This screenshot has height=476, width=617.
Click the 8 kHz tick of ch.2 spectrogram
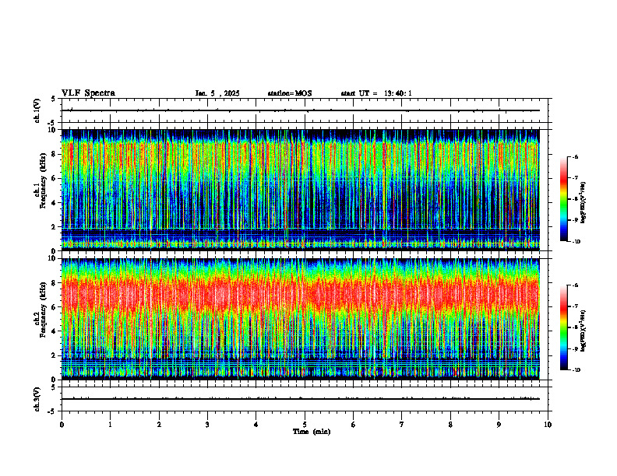(55, 283)
